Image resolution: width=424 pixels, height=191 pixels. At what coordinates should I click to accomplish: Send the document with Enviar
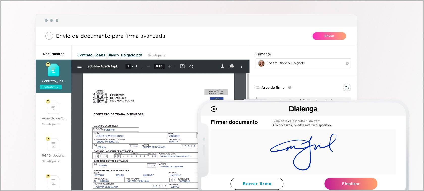click(x=329, y=36)
